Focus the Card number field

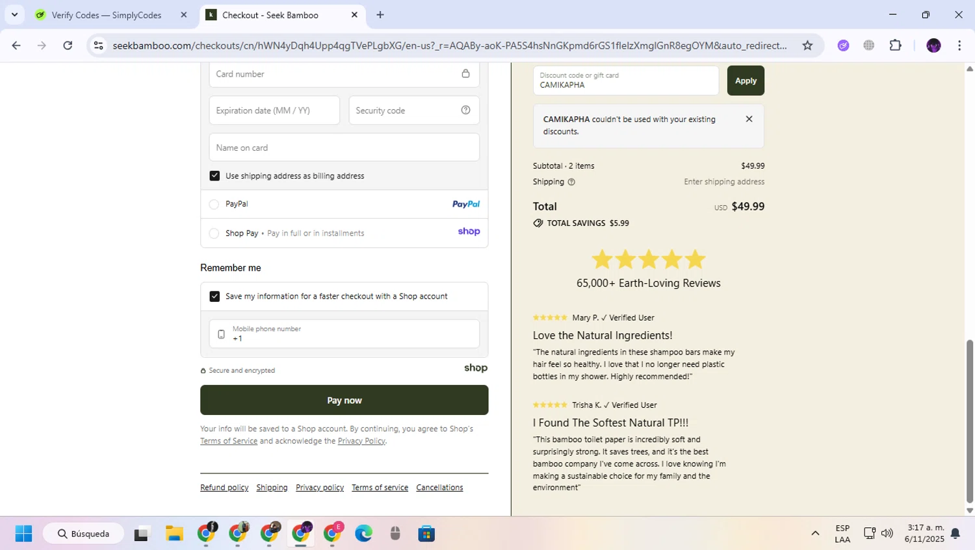point(344,74)
